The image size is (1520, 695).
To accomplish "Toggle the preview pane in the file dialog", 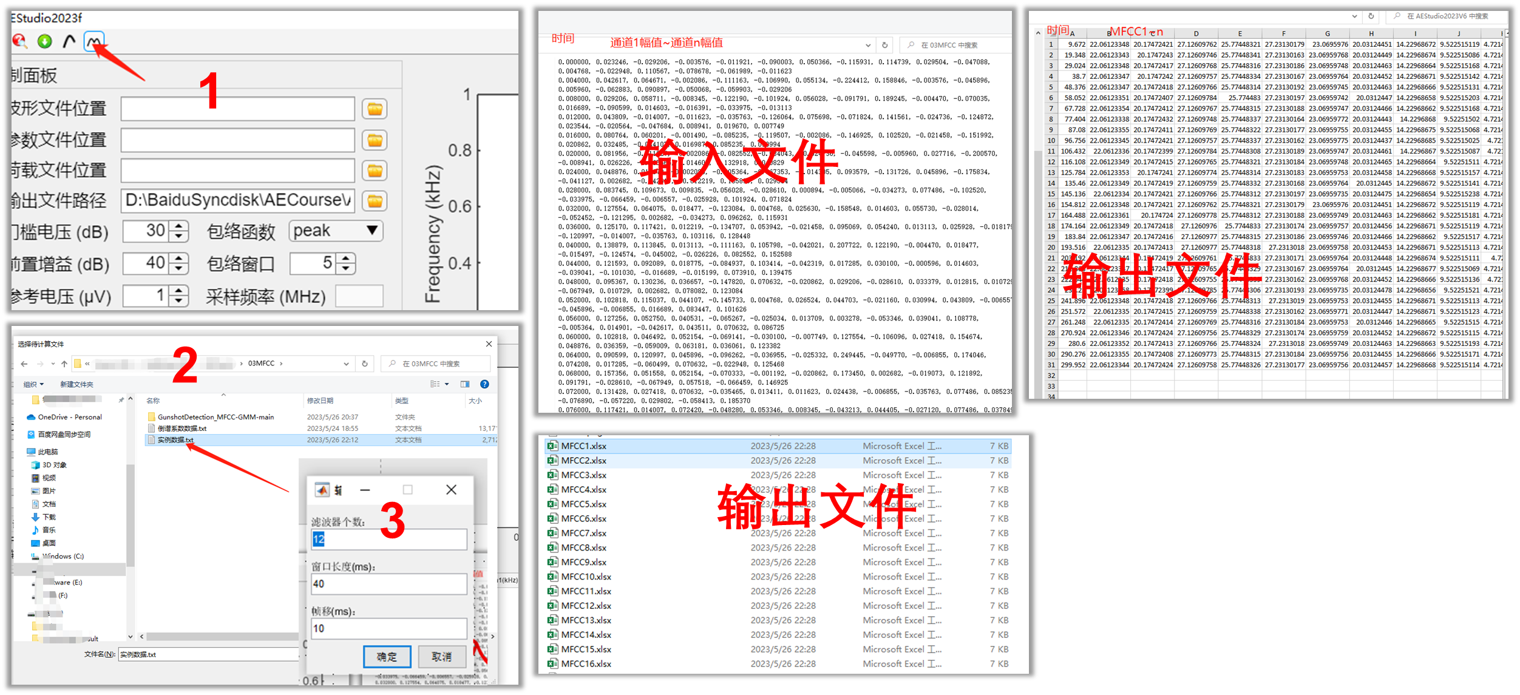I will tap(464, 384).
